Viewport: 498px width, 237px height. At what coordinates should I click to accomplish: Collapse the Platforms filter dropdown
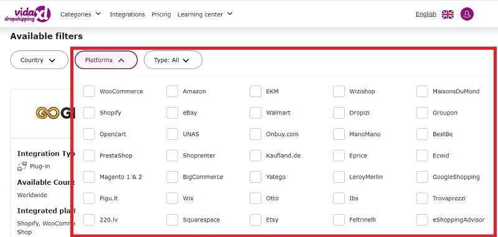(106, 60)
